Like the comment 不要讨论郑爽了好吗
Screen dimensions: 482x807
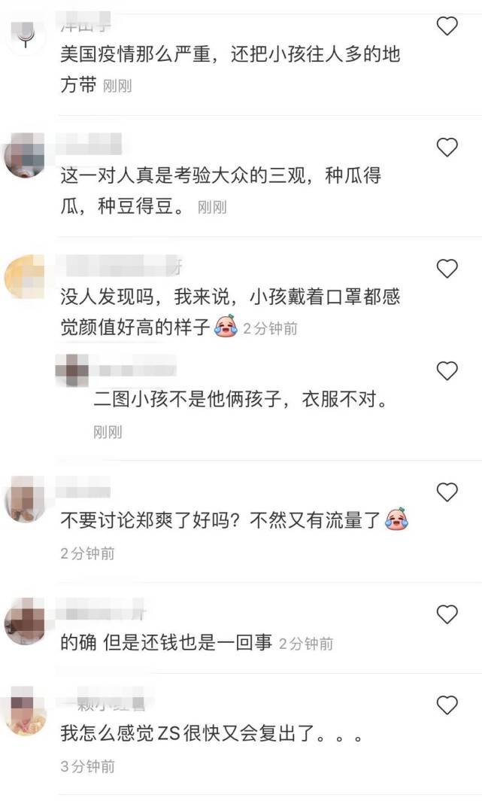447,492
